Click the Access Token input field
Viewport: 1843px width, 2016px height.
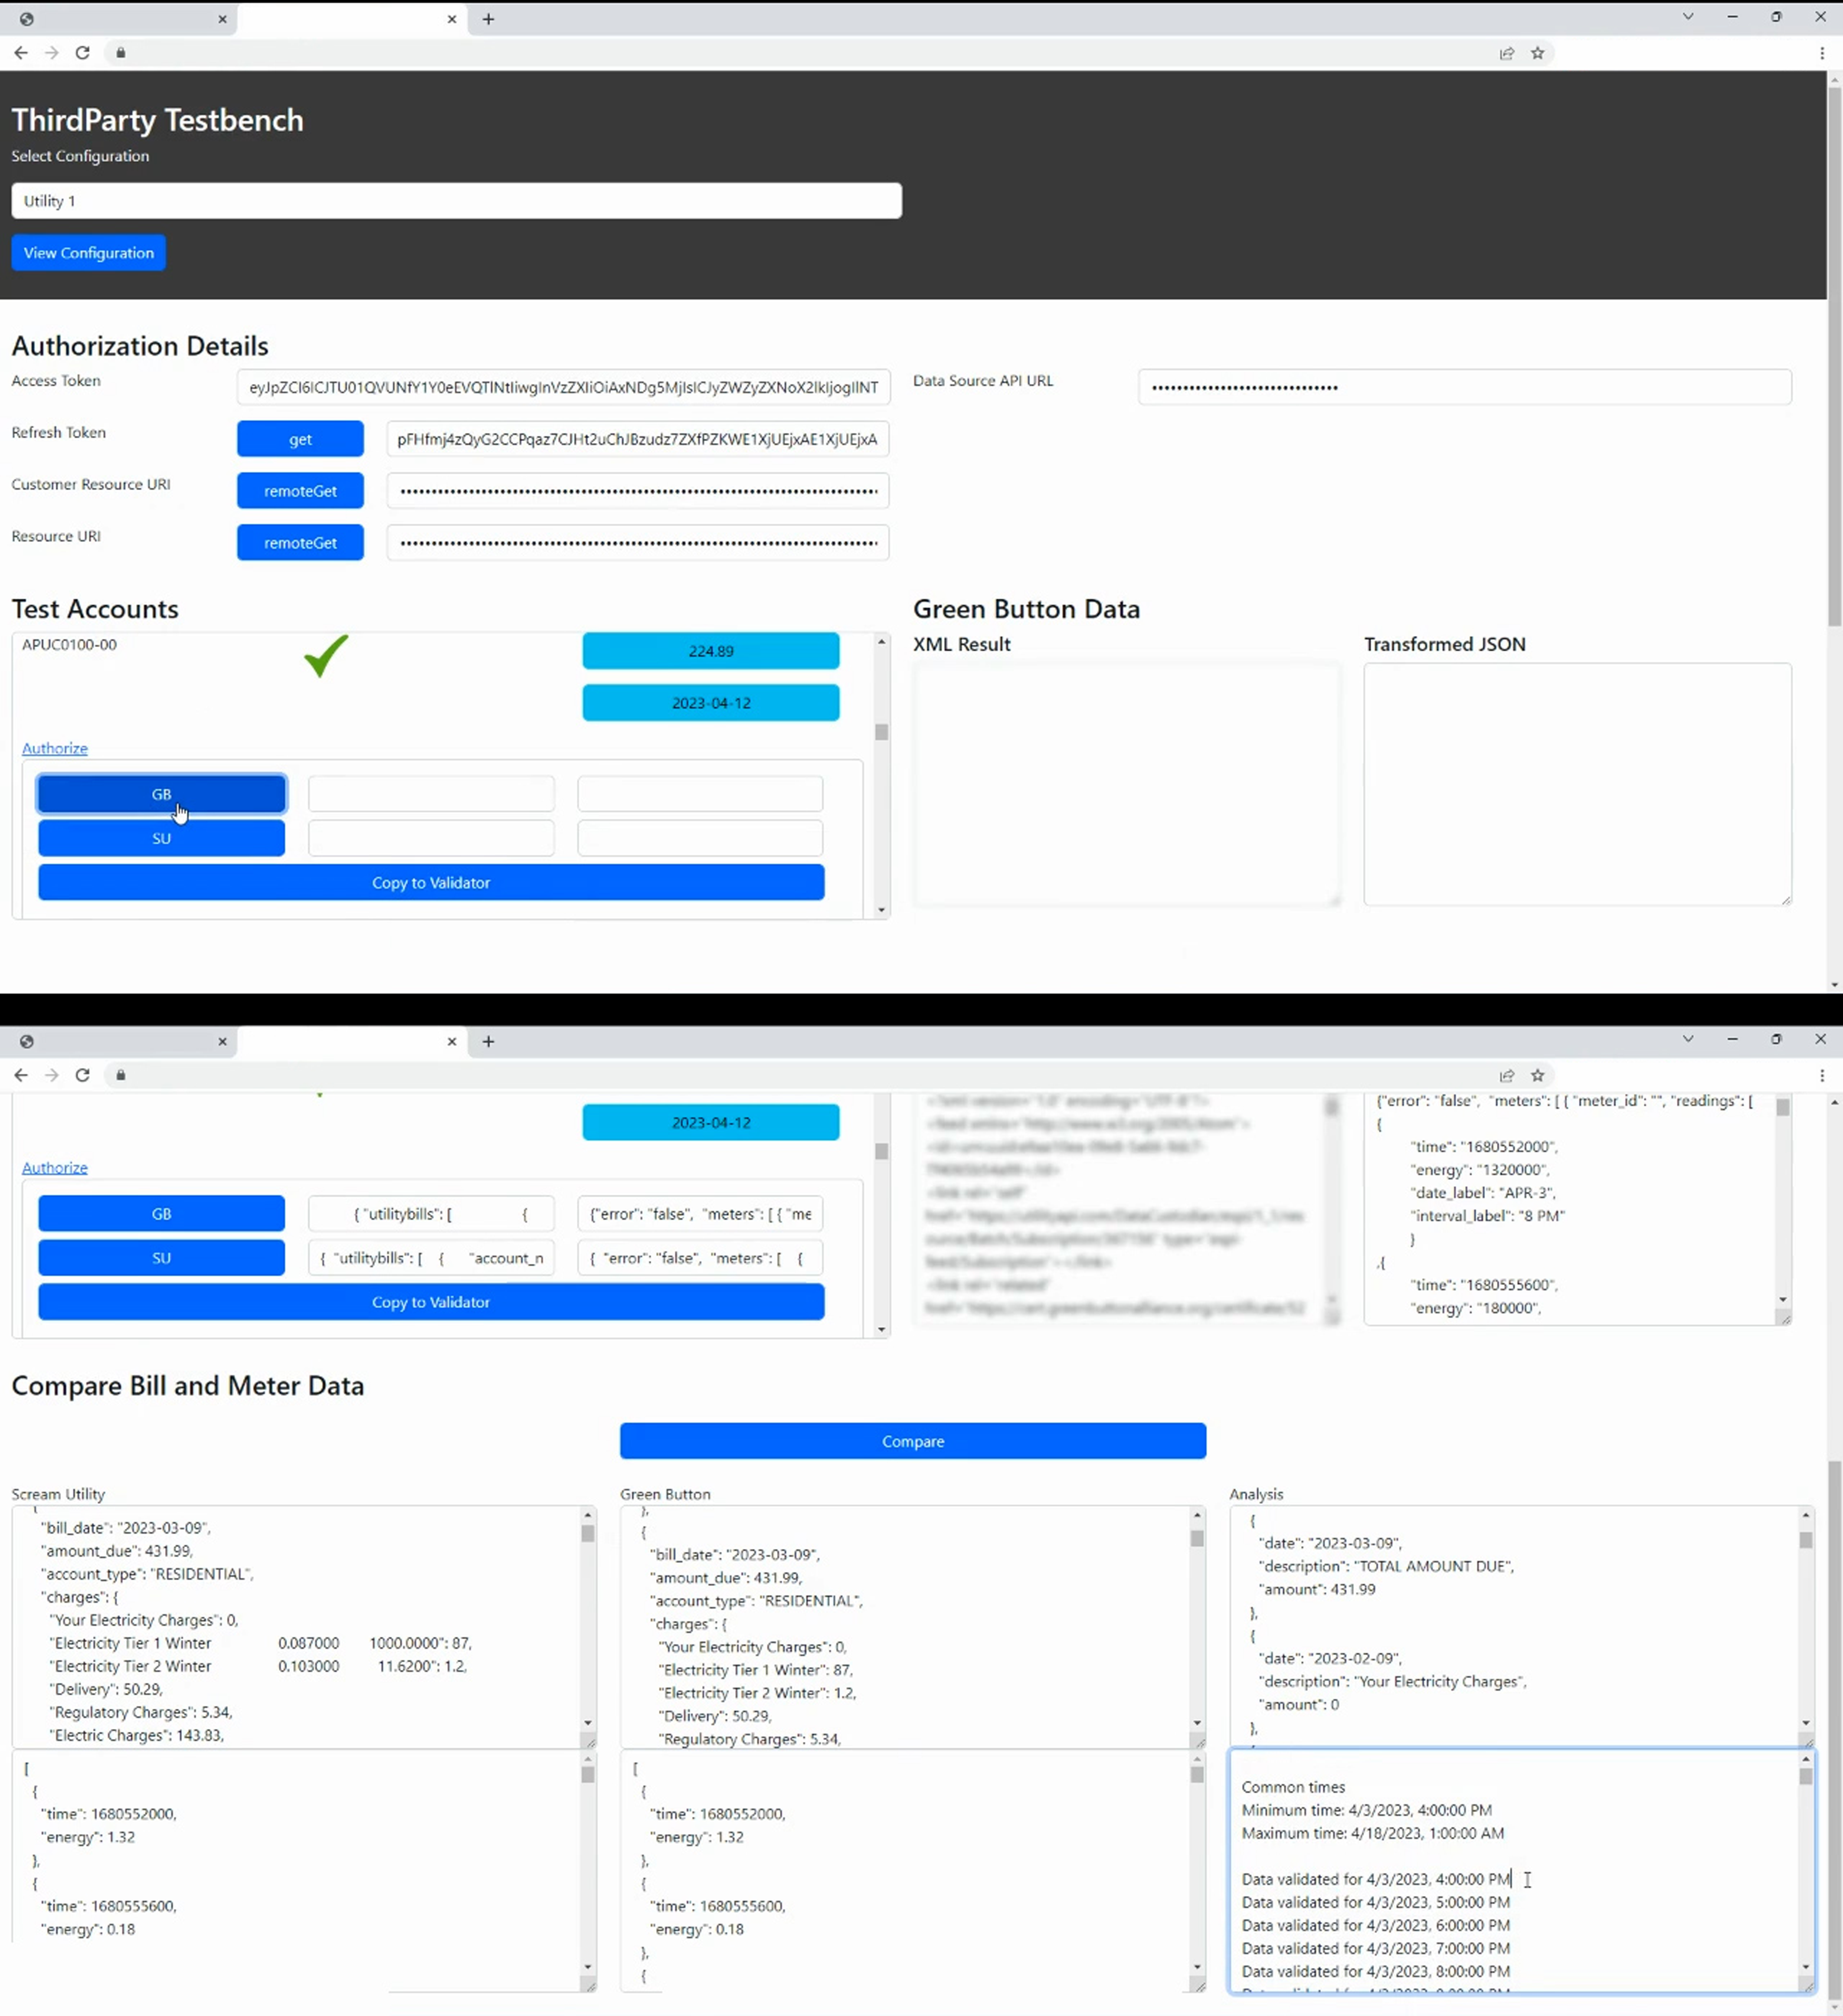coord(563,387)
